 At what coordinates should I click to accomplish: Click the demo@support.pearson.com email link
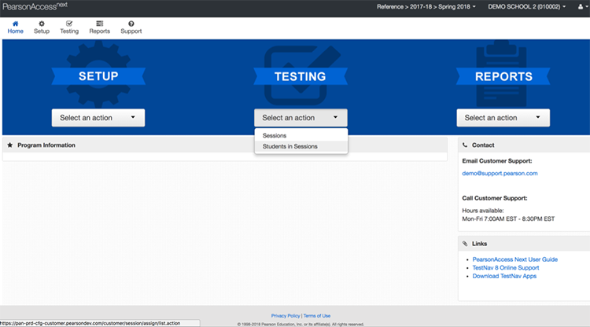coord(500,173)
